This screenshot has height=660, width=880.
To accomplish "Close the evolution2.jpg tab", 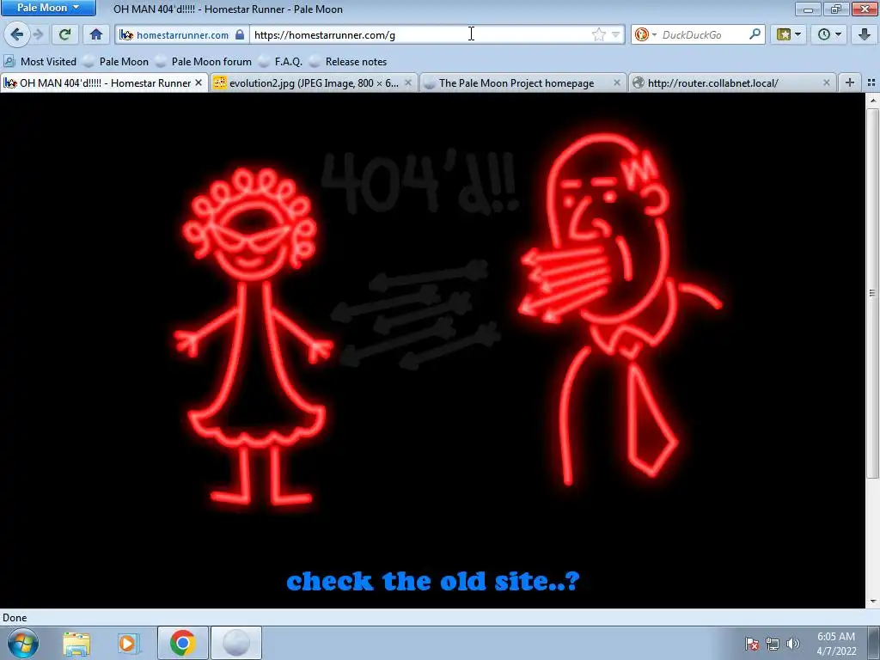I will point(408,82).
